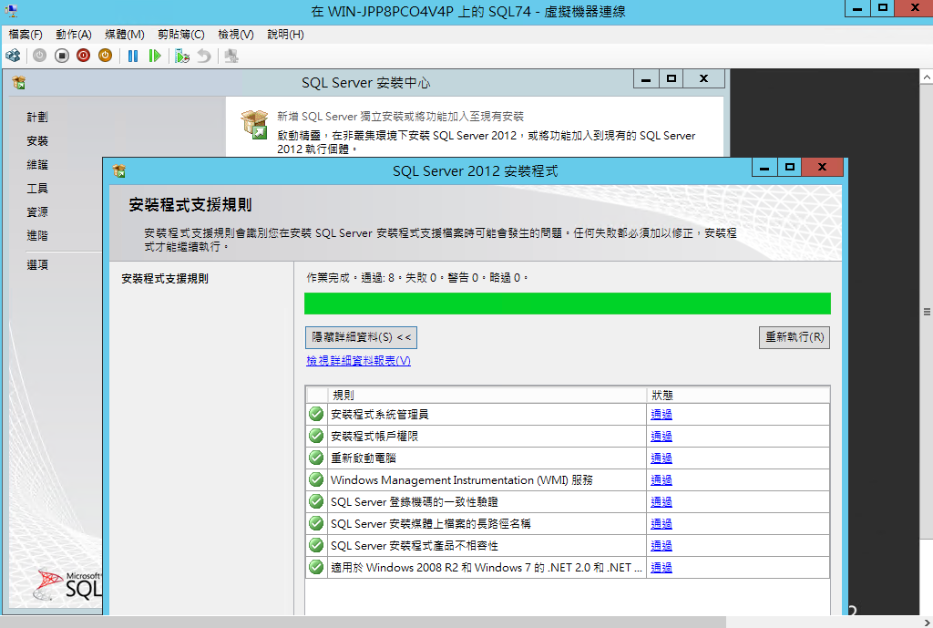Revert the VM with the undo arrow icon

pyautogui.click(x=204, y=56)
